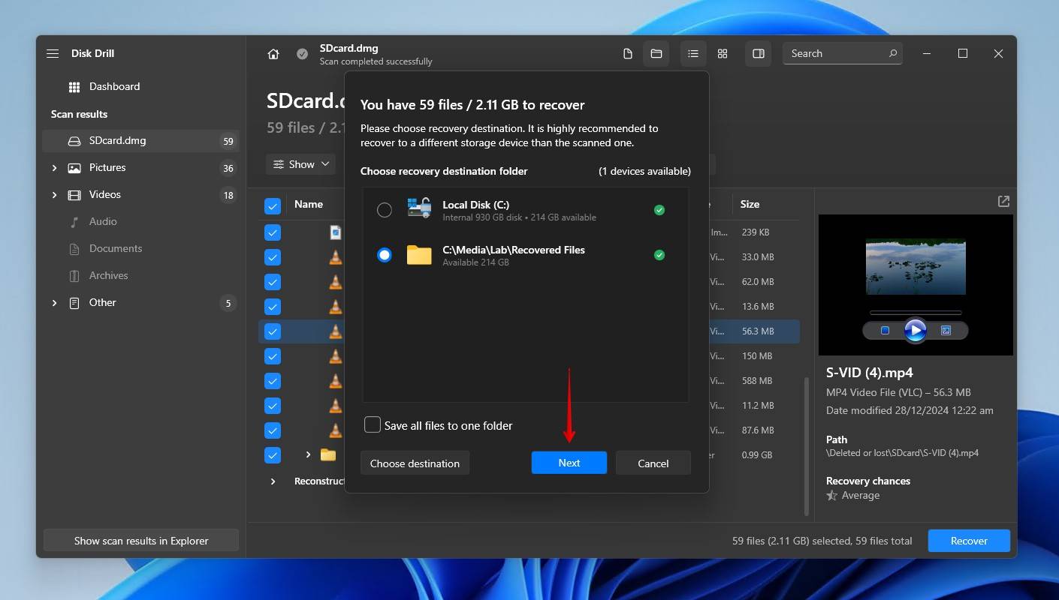Click the scan completed checkmark icon
Image resolution: width=1059 pixels, height=600 pixels.
[x=302, y=54]
